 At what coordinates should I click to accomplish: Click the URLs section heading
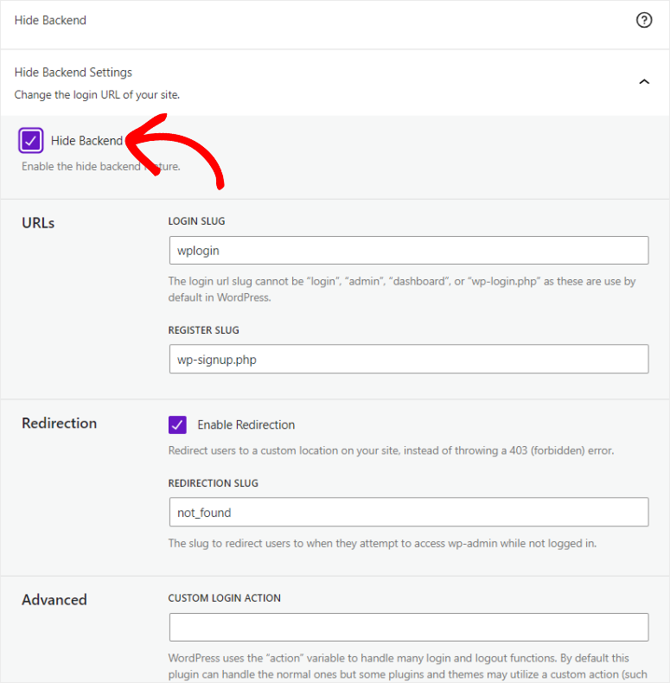tap(38, 223)
